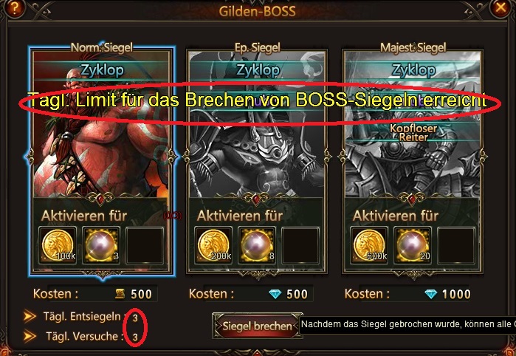516x356 pixels.
Task: Click the pearl icon showing 8
Action: pyautogui.click(x=256, y=245)
